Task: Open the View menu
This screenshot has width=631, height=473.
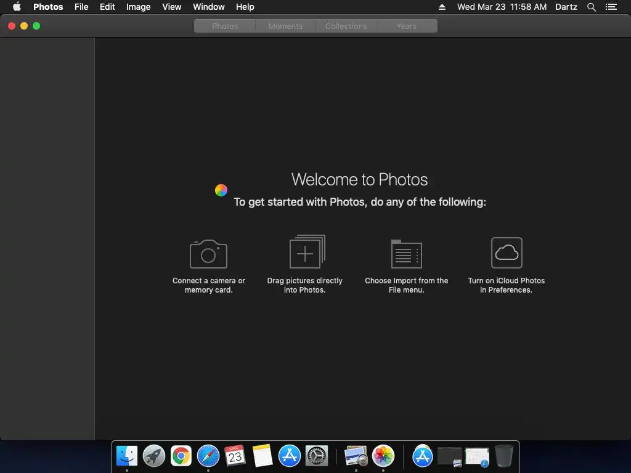Action: [171, 7]
